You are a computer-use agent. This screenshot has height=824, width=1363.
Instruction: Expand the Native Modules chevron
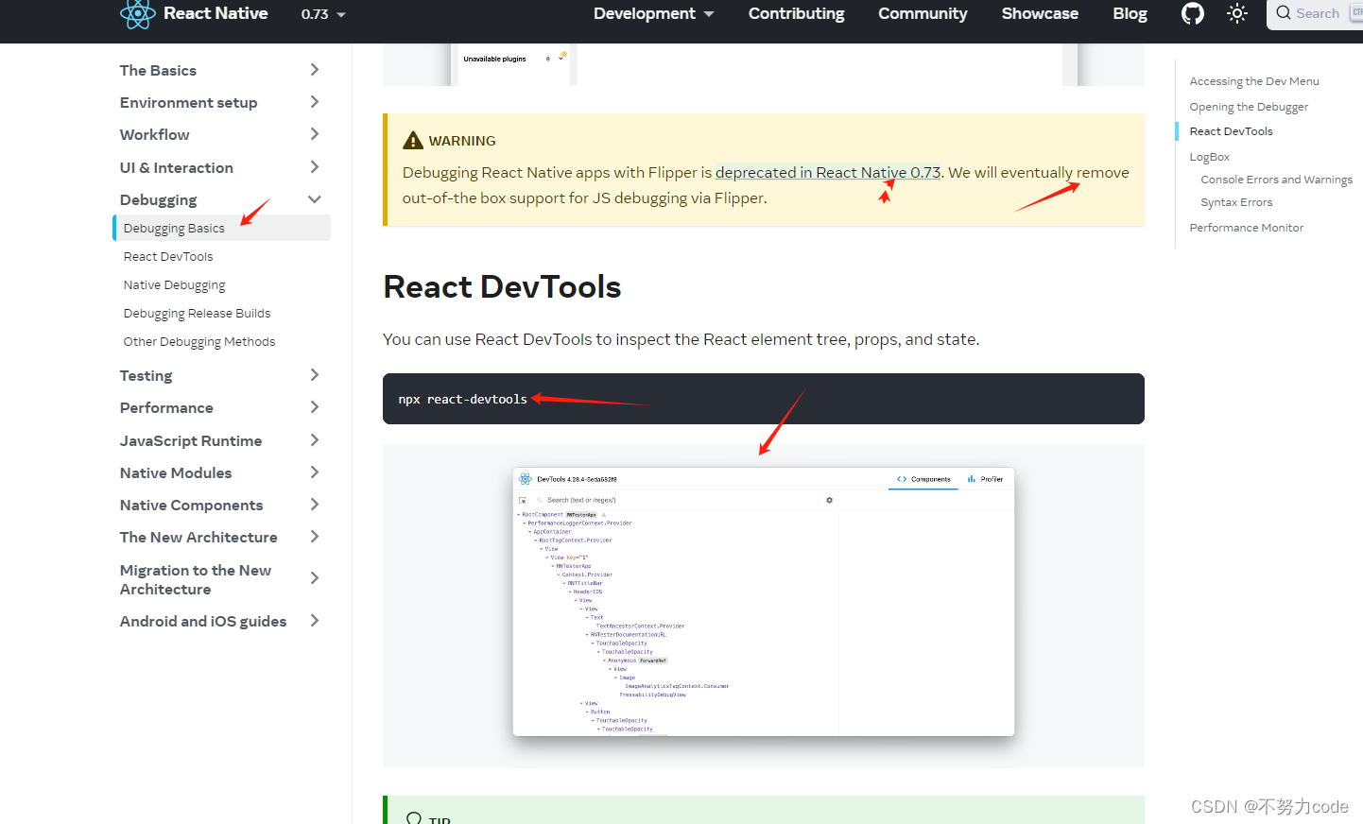(315, 472)
